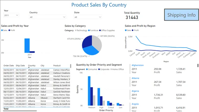Toggle the Sales legend in Sales and Profit by Region
The height and width of the screenshot is (112, 199).
pos(128,30)
